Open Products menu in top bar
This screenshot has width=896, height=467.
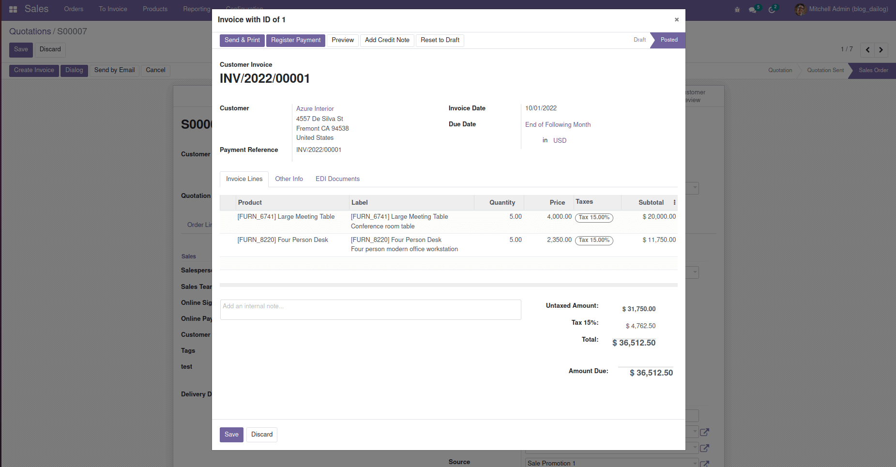pyautogui.click(x=155, y=9)
